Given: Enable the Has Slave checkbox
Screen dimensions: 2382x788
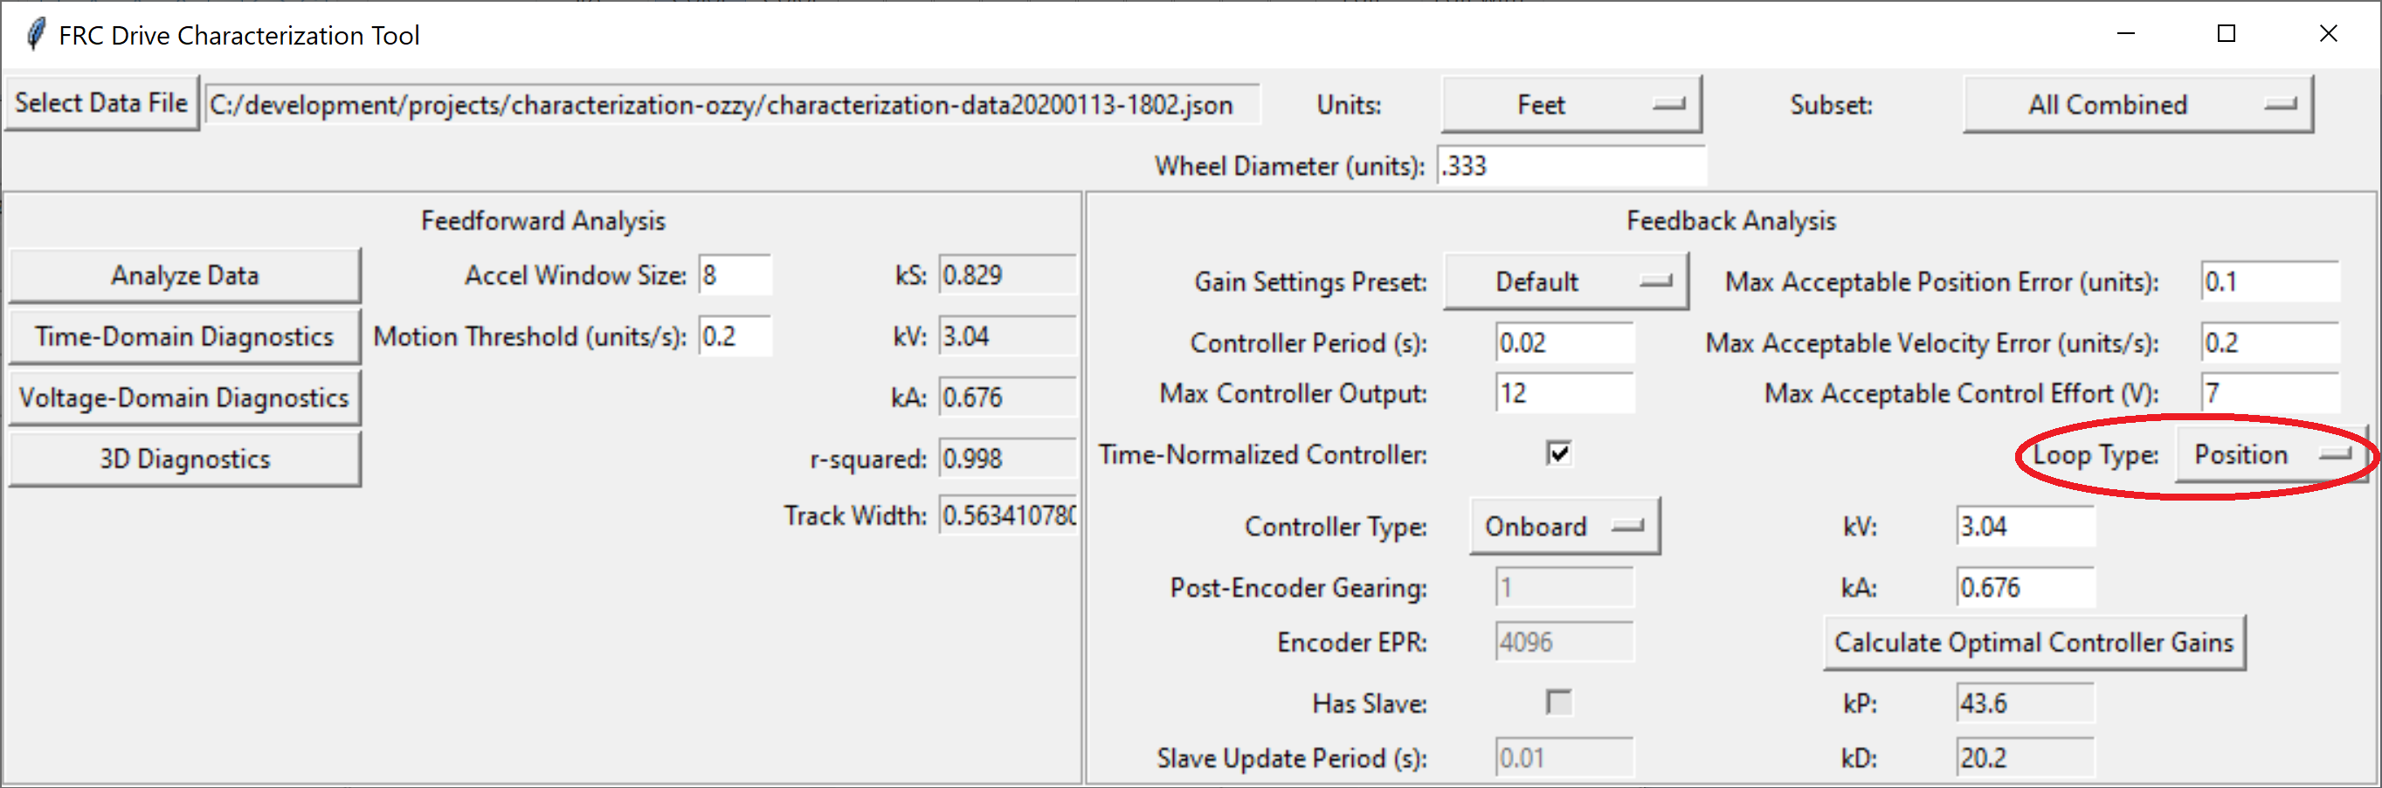Looking at the screenshot, I should 1559,703.
